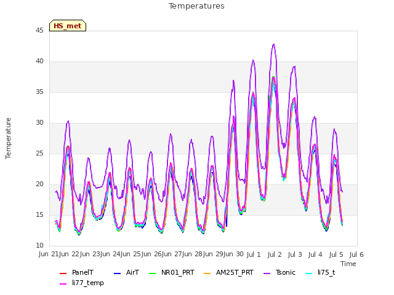Click the Jun 25 x-axis label
The image size is (394, 295).
[131, 254]
